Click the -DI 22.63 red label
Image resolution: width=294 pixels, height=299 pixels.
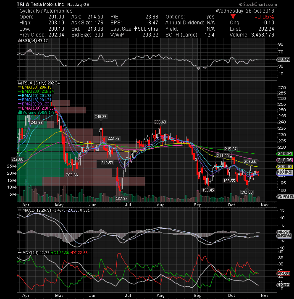[x=79, y=253]
